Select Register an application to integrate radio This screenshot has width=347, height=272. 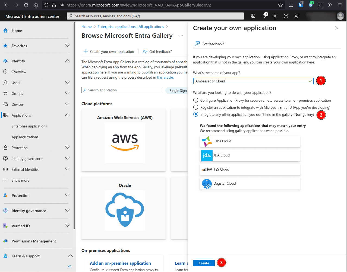[x=196, y=107]
